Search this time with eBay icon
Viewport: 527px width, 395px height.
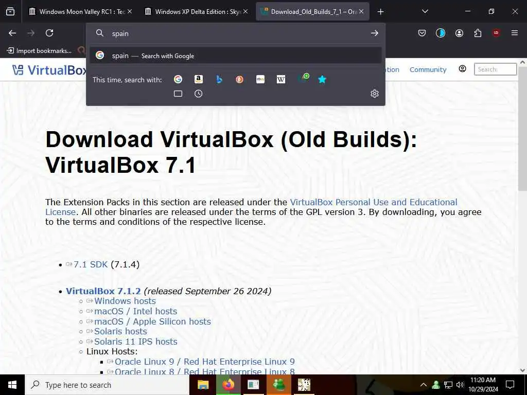(x=260, y=79)
